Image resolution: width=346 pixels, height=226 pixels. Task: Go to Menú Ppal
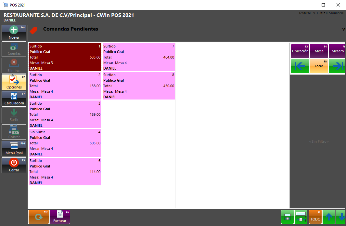click(14, 149)
